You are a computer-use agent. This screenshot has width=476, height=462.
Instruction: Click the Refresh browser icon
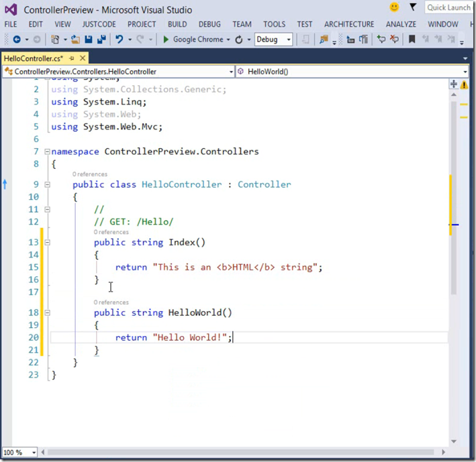(239, 40)
